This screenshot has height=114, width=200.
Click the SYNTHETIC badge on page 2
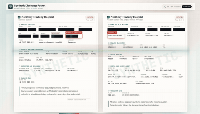point(179,17)
